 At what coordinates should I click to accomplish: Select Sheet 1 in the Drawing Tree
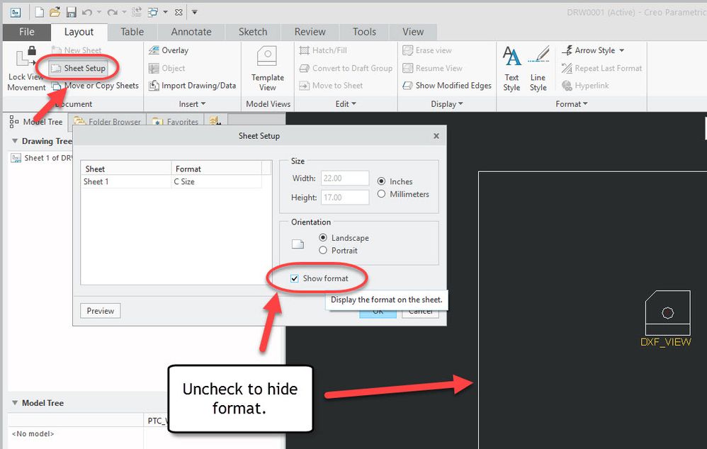[x=42, y=158]
